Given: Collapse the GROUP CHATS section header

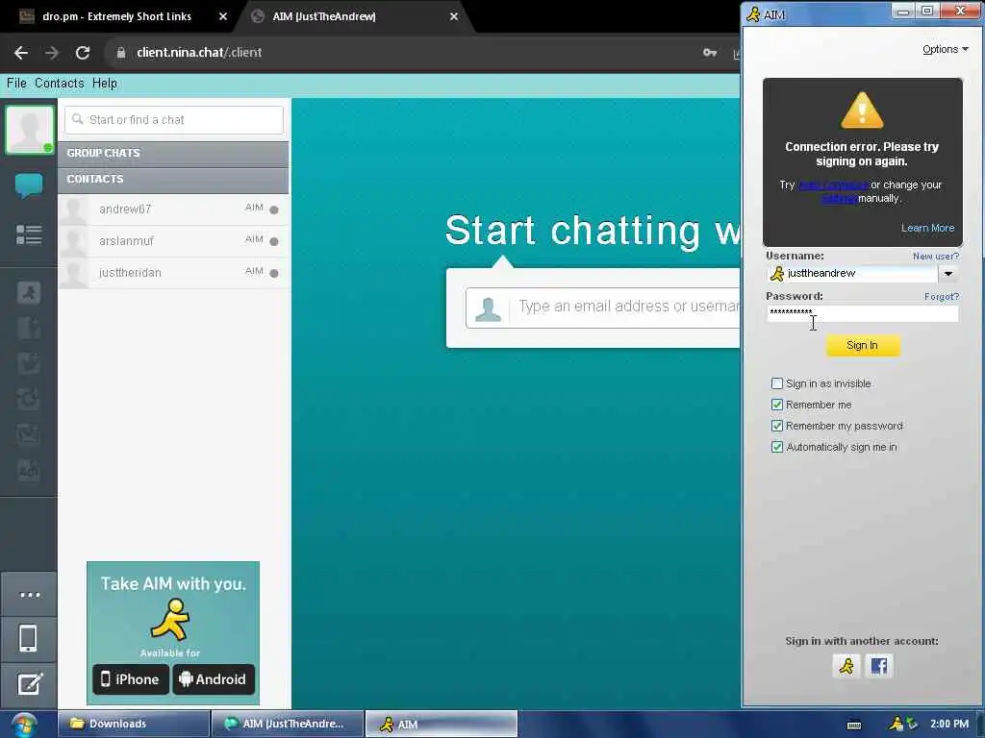Looking at the screenshot, I should click(173, 153).
